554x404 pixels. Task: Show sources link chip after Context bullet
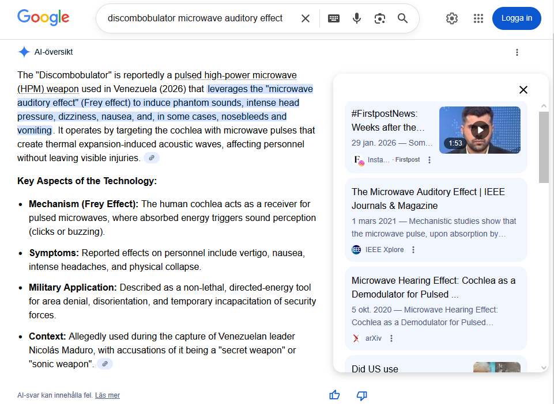tap(105, 364)
